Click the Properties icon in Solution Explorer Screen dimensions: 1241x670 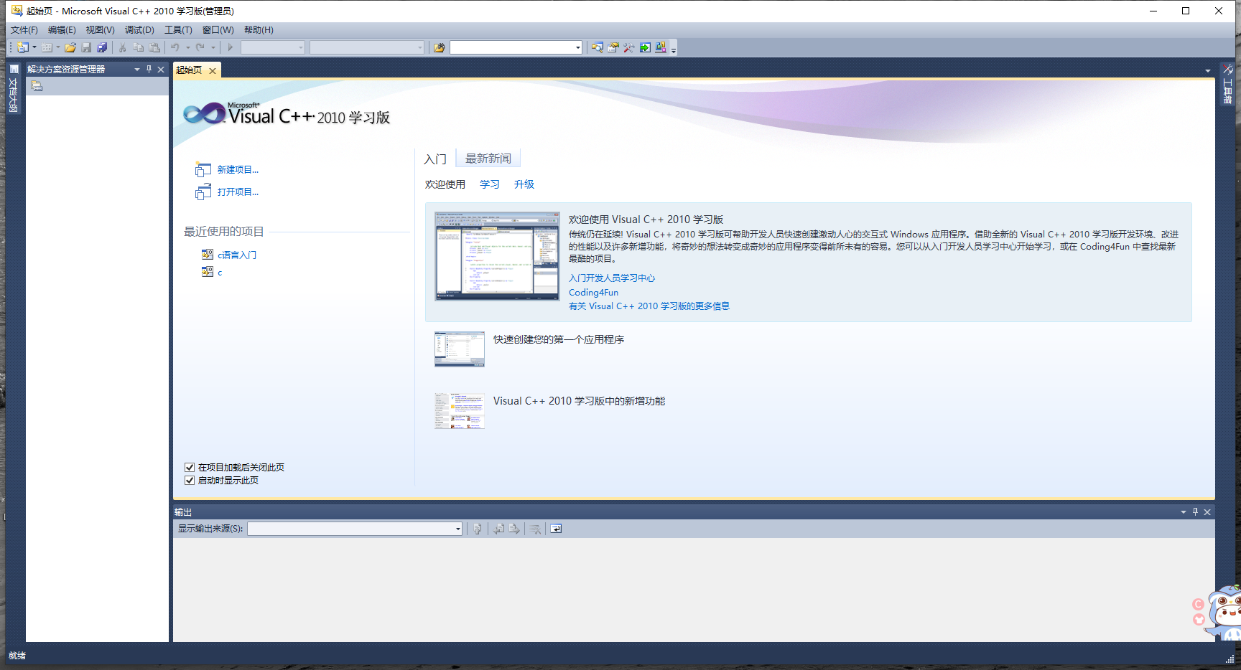tap(37, 86)
